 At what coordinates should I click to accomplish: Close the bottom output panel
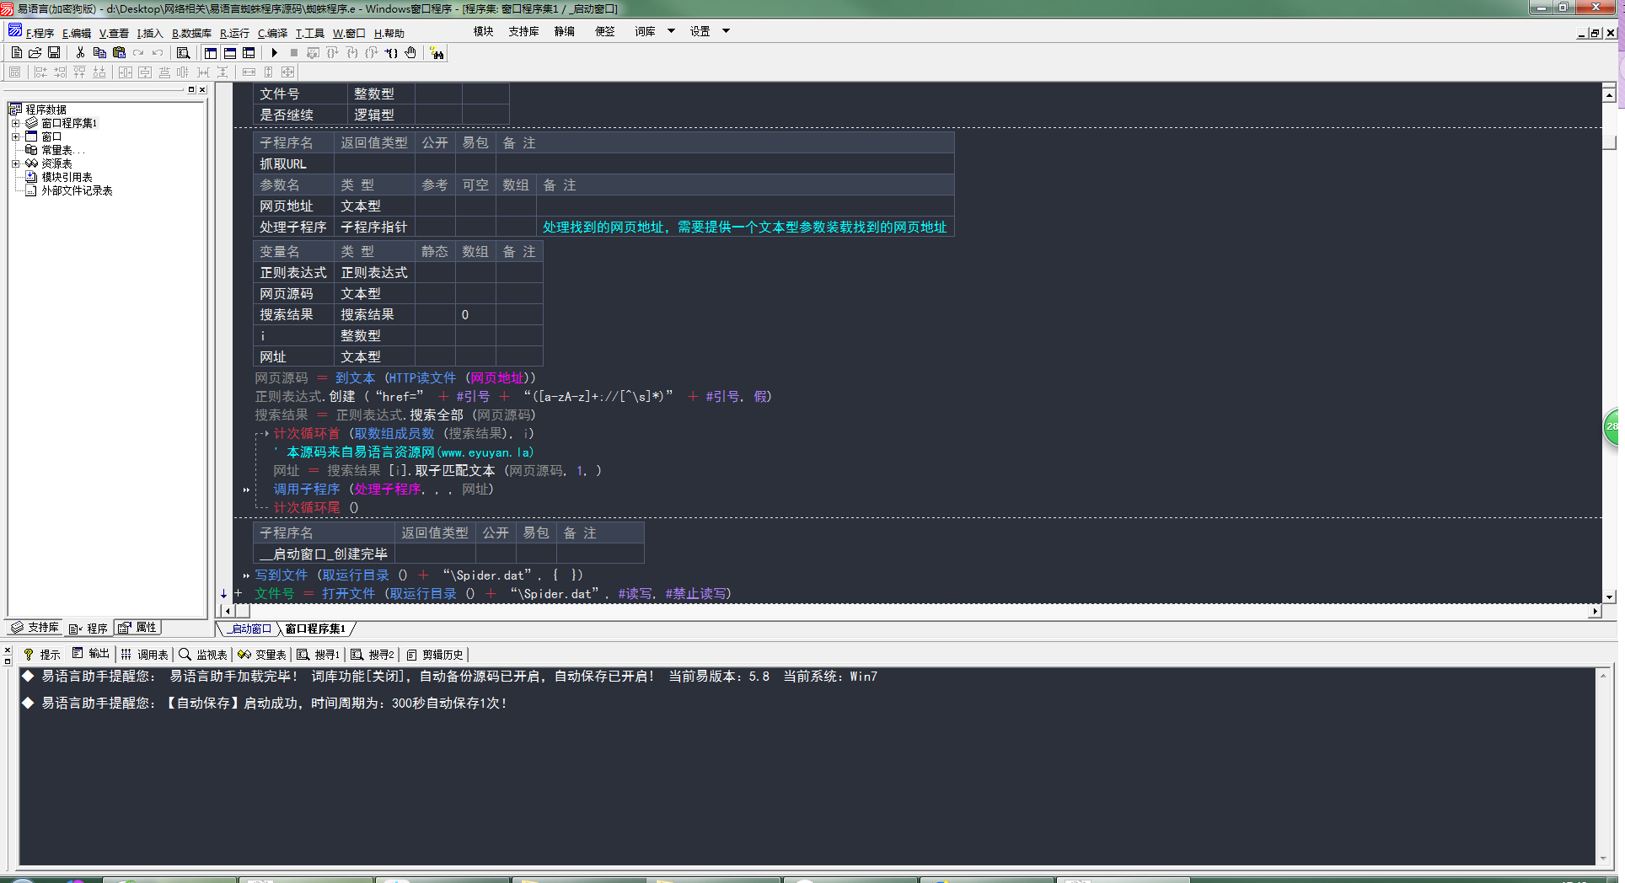[7, 650]
